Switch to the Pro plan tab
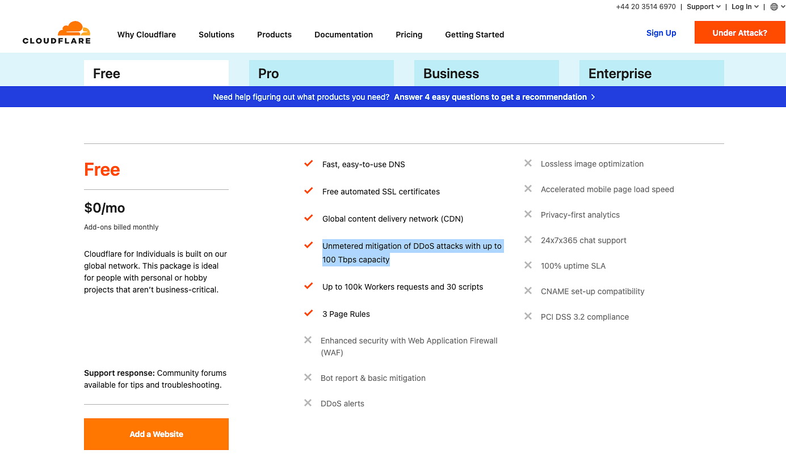Image resolution: width=786 pixels, height=454 pixels. [x=321, y=73]
